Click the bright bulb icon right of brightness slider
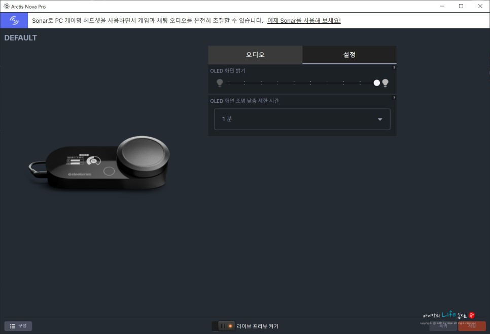The image size is (490, 334). (386, 82)
